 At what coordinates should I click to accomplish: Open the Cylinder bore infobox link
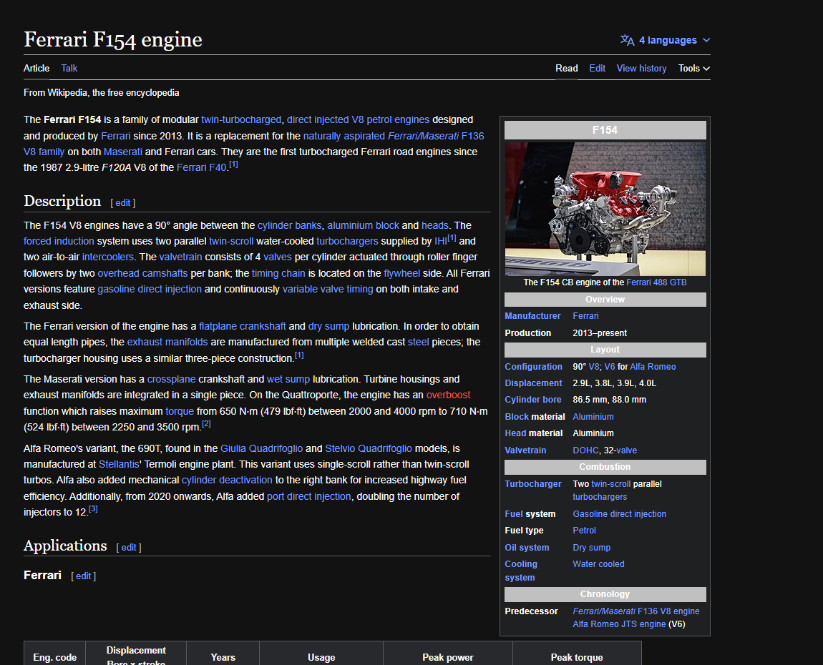532,399
